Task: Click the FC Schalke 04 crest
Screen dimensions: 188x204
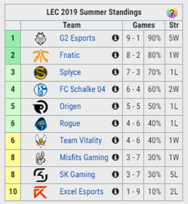Action: [x=41, y=89]
